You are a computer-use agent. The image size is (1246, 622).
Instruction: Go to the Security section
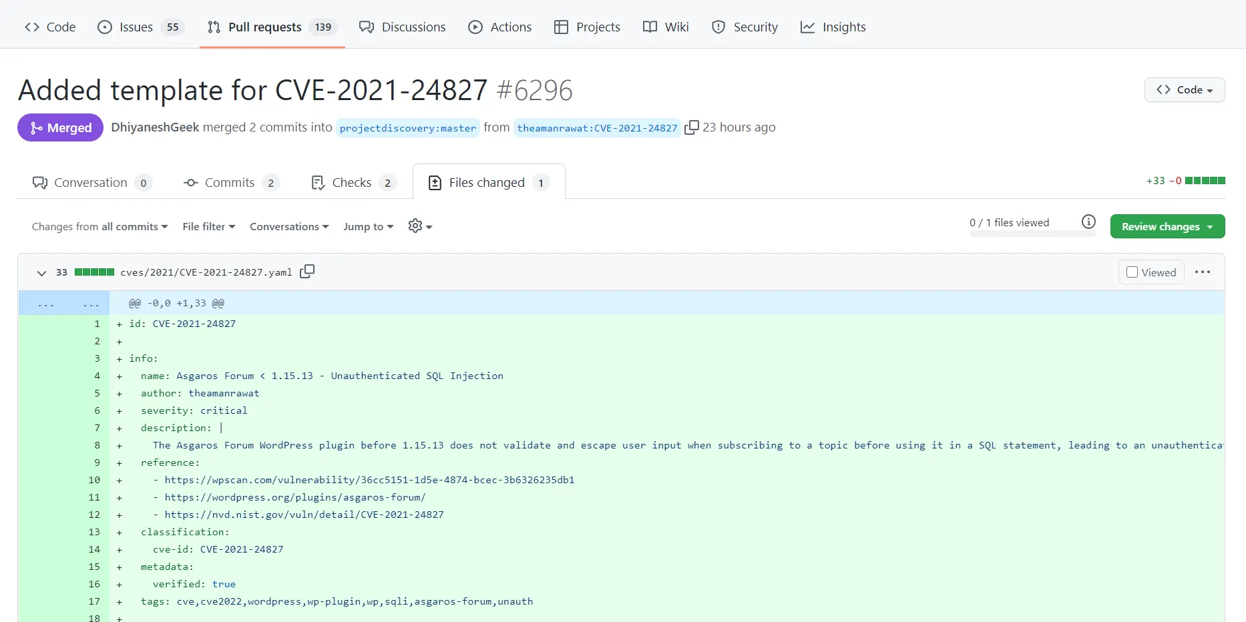(x=745, y=27)
